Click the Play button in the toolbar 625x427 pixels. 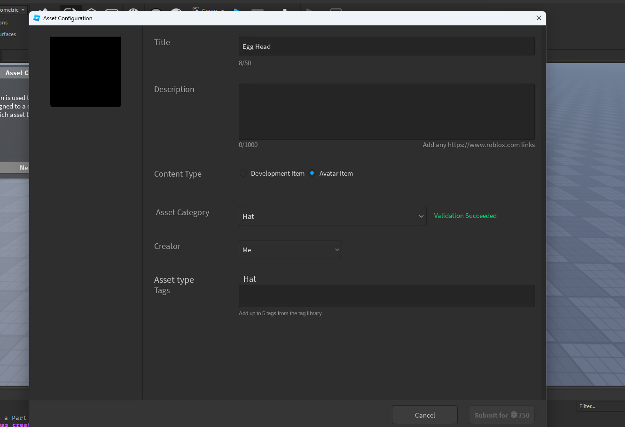[236, 10]
